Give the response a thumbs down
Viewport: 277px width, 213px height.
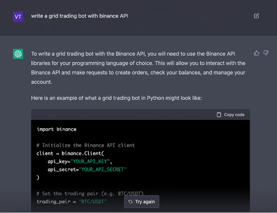[x=266, y=53]
